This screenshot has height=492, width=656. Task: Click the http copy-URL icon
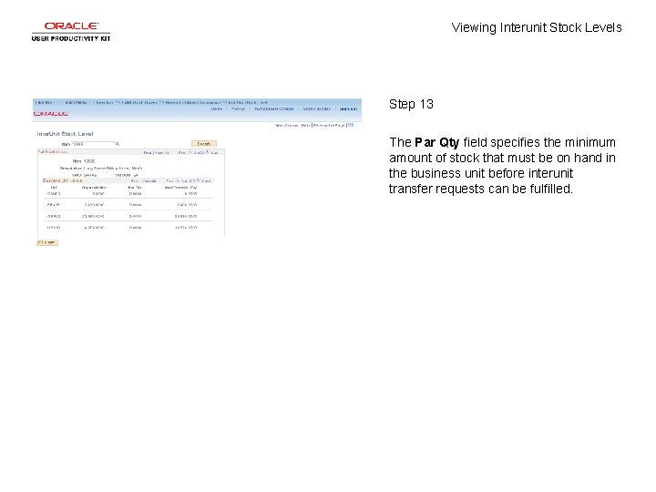[x=351, y=125]
